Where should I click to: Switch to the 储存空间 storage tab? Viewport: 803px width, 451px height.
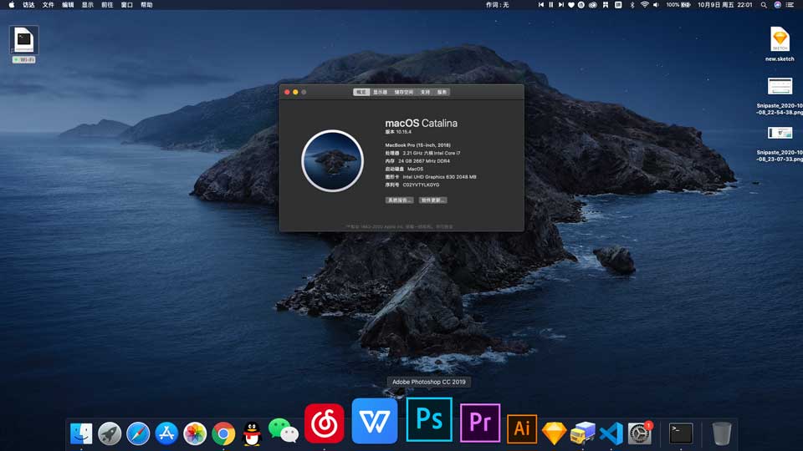tap(403, 92)
